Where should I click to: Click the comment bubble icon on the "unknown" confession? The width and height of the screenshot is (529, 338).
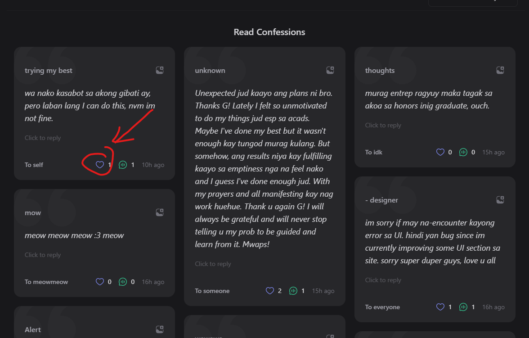293,291
